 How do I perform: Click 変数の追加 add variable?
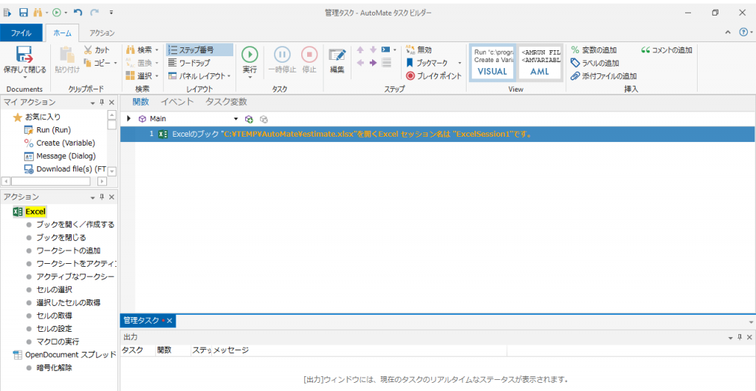(x=594, y=50)
